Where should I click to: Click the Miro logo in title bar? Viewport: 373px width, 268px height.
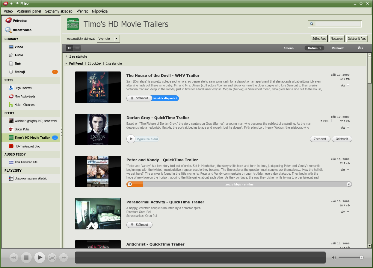pyautogui.click(x=6, y=3)
